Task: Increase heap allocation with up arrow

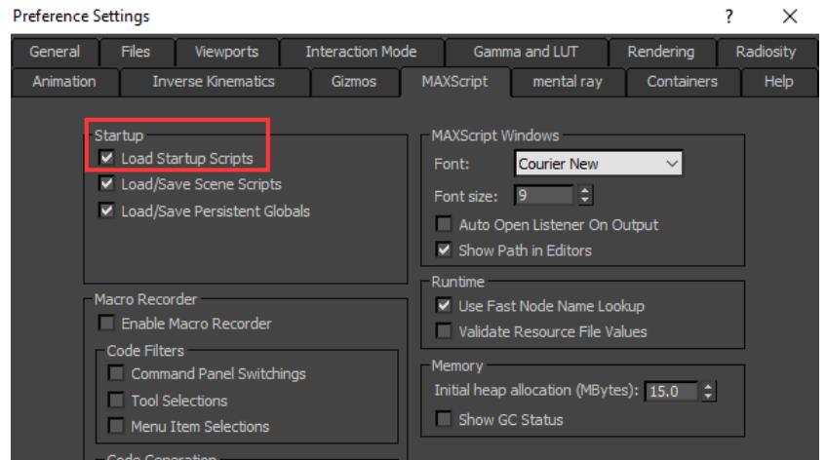Action: [709, 386]
